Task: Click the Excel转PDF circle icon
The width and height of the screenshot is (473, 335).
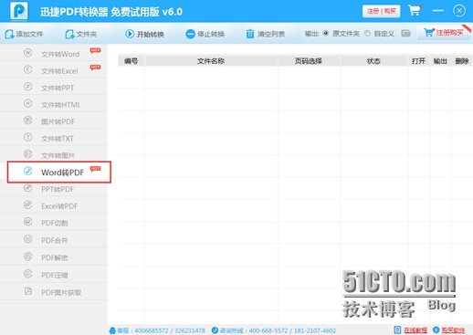Action: pos(28,204)
